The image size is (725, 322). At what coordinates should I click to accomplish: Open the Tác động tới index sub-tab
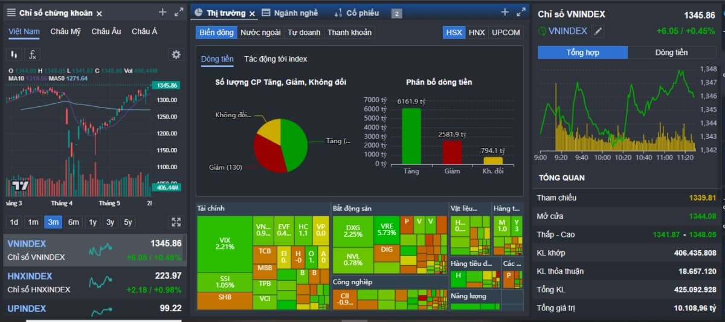click(275, 59)
